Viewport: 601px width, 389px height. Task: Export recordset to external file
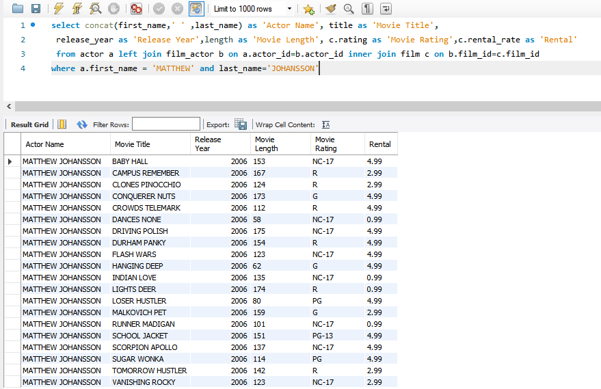[x=241, y=124]
